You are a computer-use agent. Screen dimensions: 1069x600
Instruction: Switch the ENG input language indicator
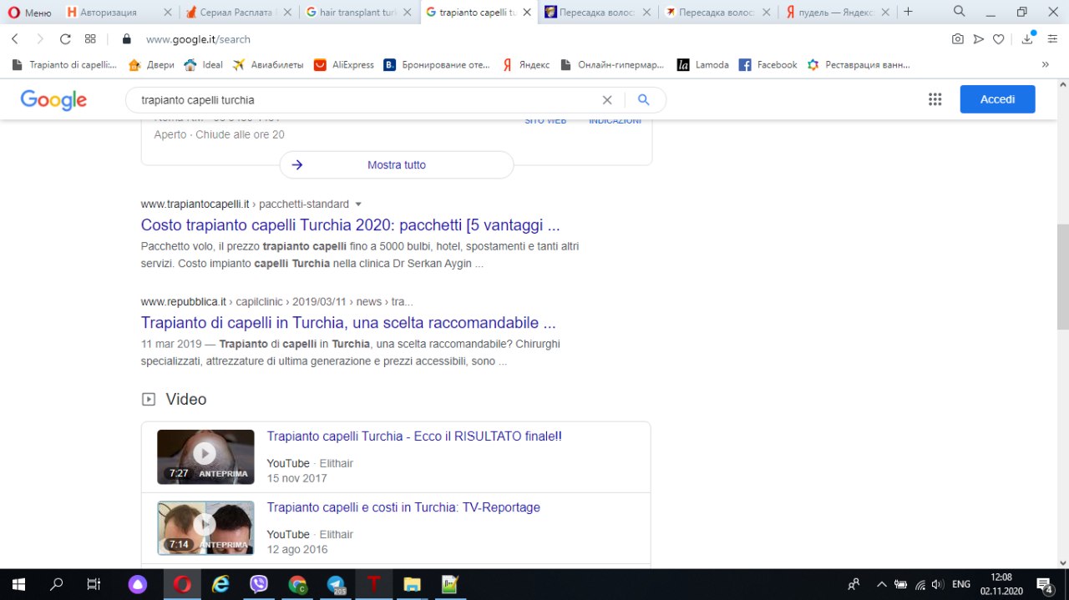pyautogui.click(x=961, y=584)
